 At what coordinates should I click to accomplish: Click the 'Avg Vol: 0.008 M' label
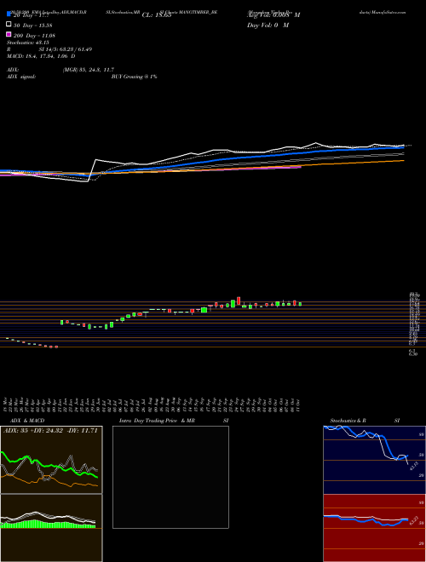[x=273, y=15]
